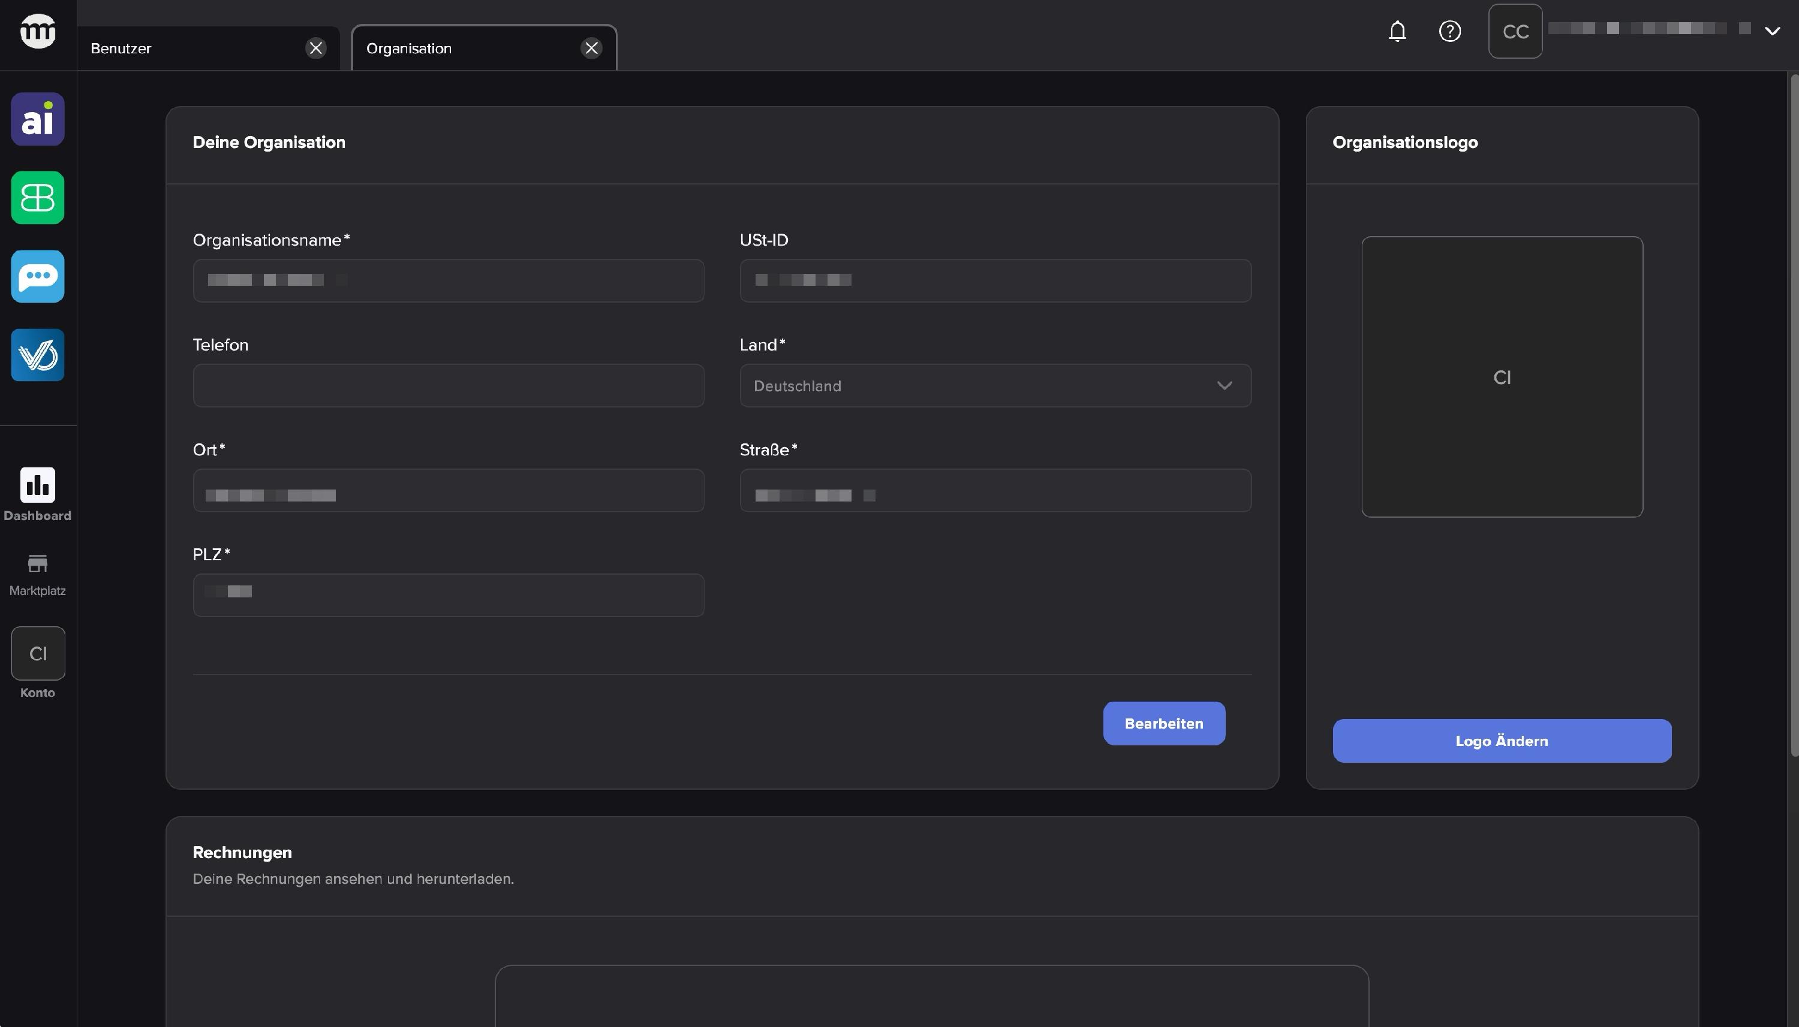Screen dimensions: 1799x1027
Task: Expand the Land country dropdown
Action: [x=994, y=386]
